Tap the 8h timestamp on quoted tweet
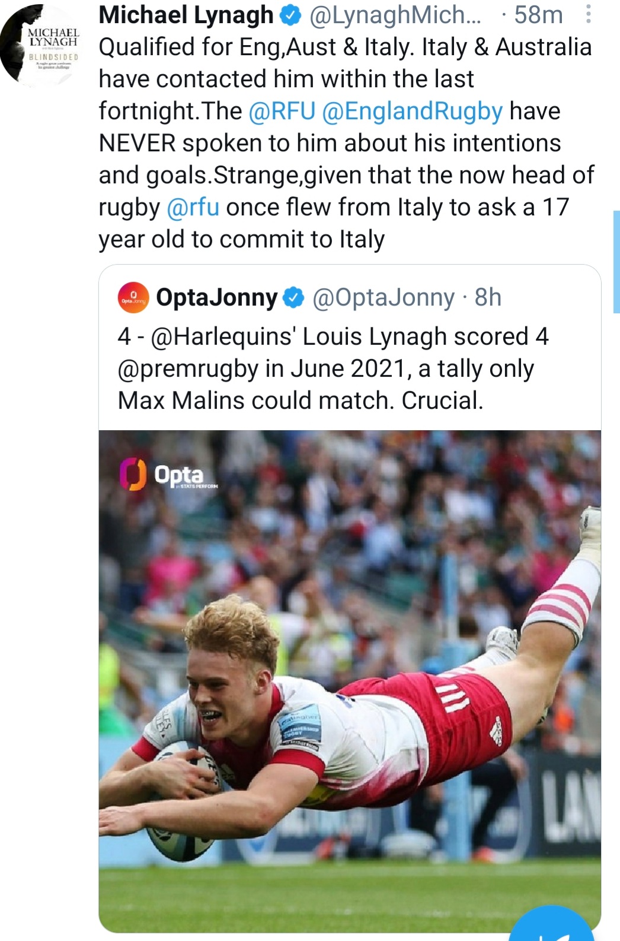This screenshot has height=941, width=620. coord(488,297)
